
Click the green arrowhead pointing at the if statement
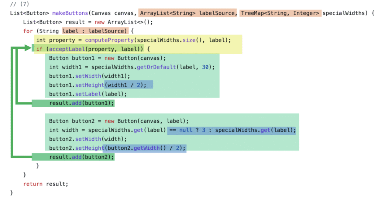(29, 48)
